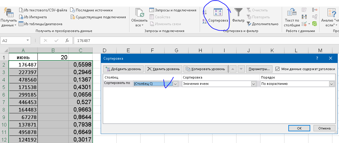Click the Очистить filter item
339x143 pixels.
click(257, 10)
